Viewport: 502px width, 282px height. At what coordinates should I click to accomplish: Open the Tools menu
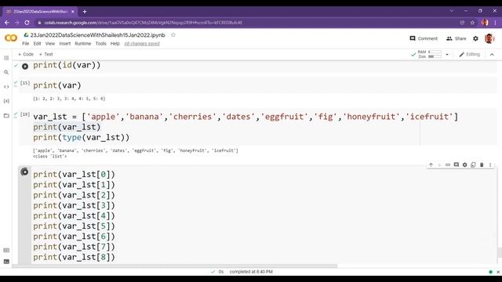101,44
